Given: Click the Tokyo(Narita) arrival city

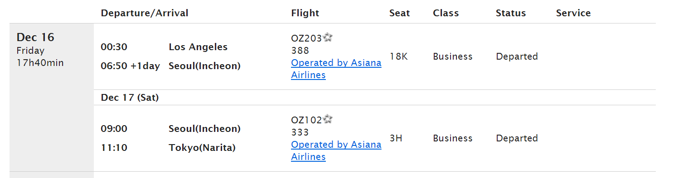Looking at the screenshot, I should [x=202, y=148].
